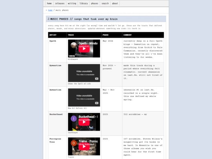Open the Opeth - Windowpane video title
212x159 pixels.
pyautogui.click(x=88, y=44)
